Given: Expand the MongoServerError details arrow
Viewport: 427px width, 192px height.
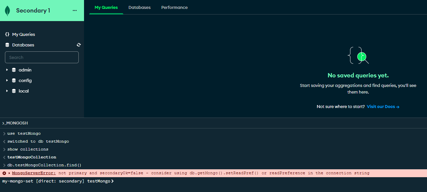Looking at the screenshot, I should point(9,173).
